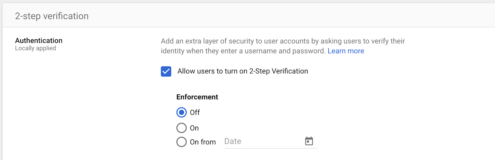Open the Learn more link

click(346, 51)
